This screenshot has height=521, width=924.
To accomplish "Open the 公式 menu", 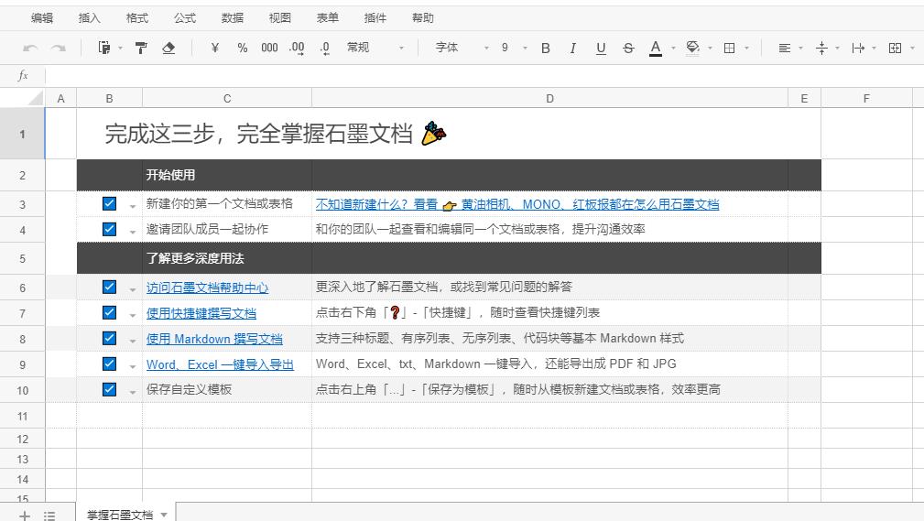I will [x=185, y=18].
